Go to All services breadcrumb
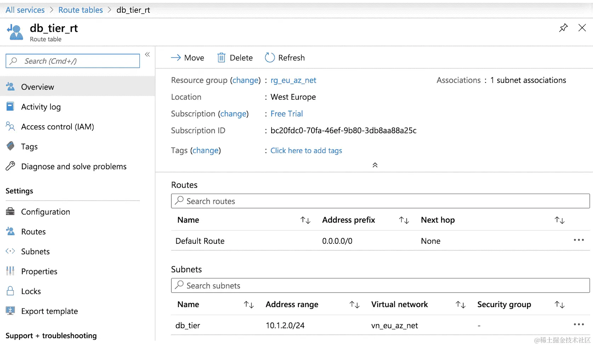The width and height of the screenshot is (593, 346). 25,10
